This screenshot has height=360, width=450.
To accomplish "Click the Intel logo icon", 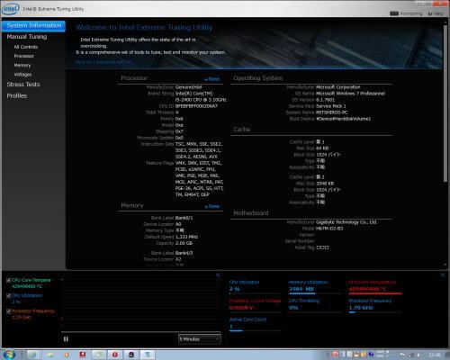I will 11,9.
